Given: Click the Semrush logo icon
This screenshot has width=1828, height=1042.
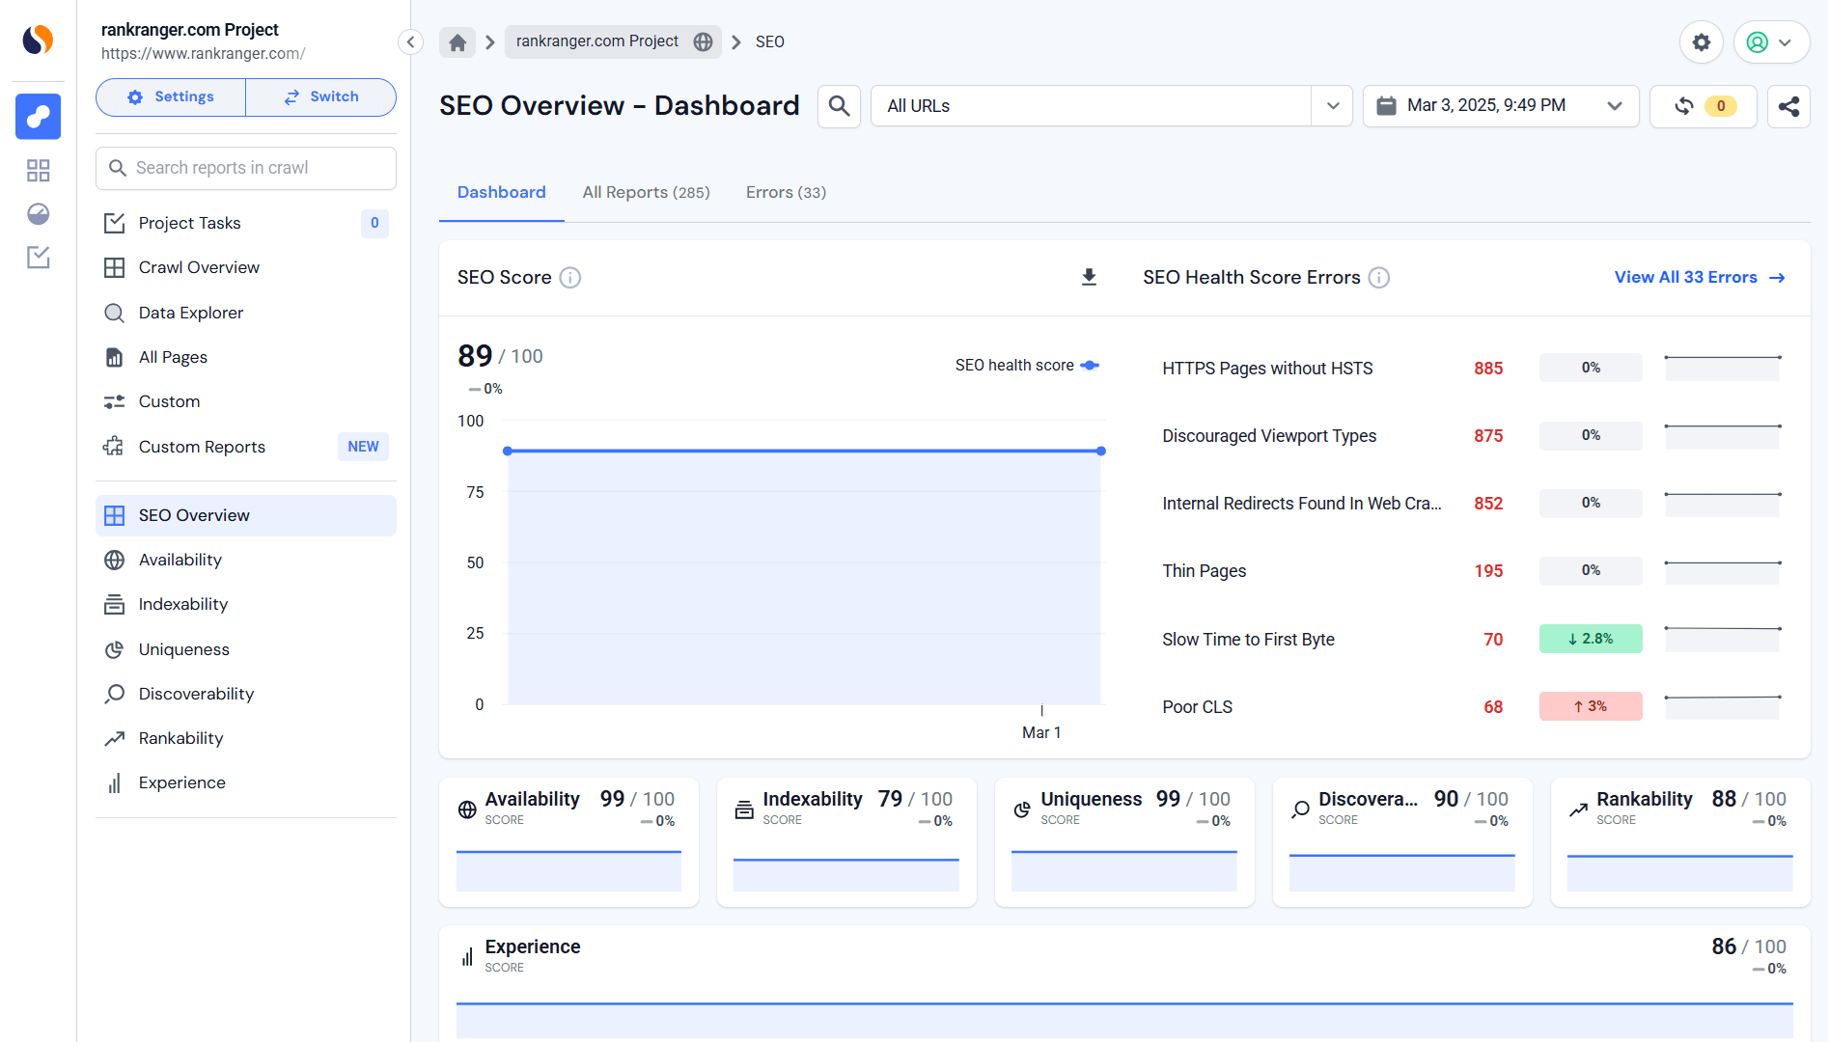Looking at the screenshot, I should [x=38, y=40].
